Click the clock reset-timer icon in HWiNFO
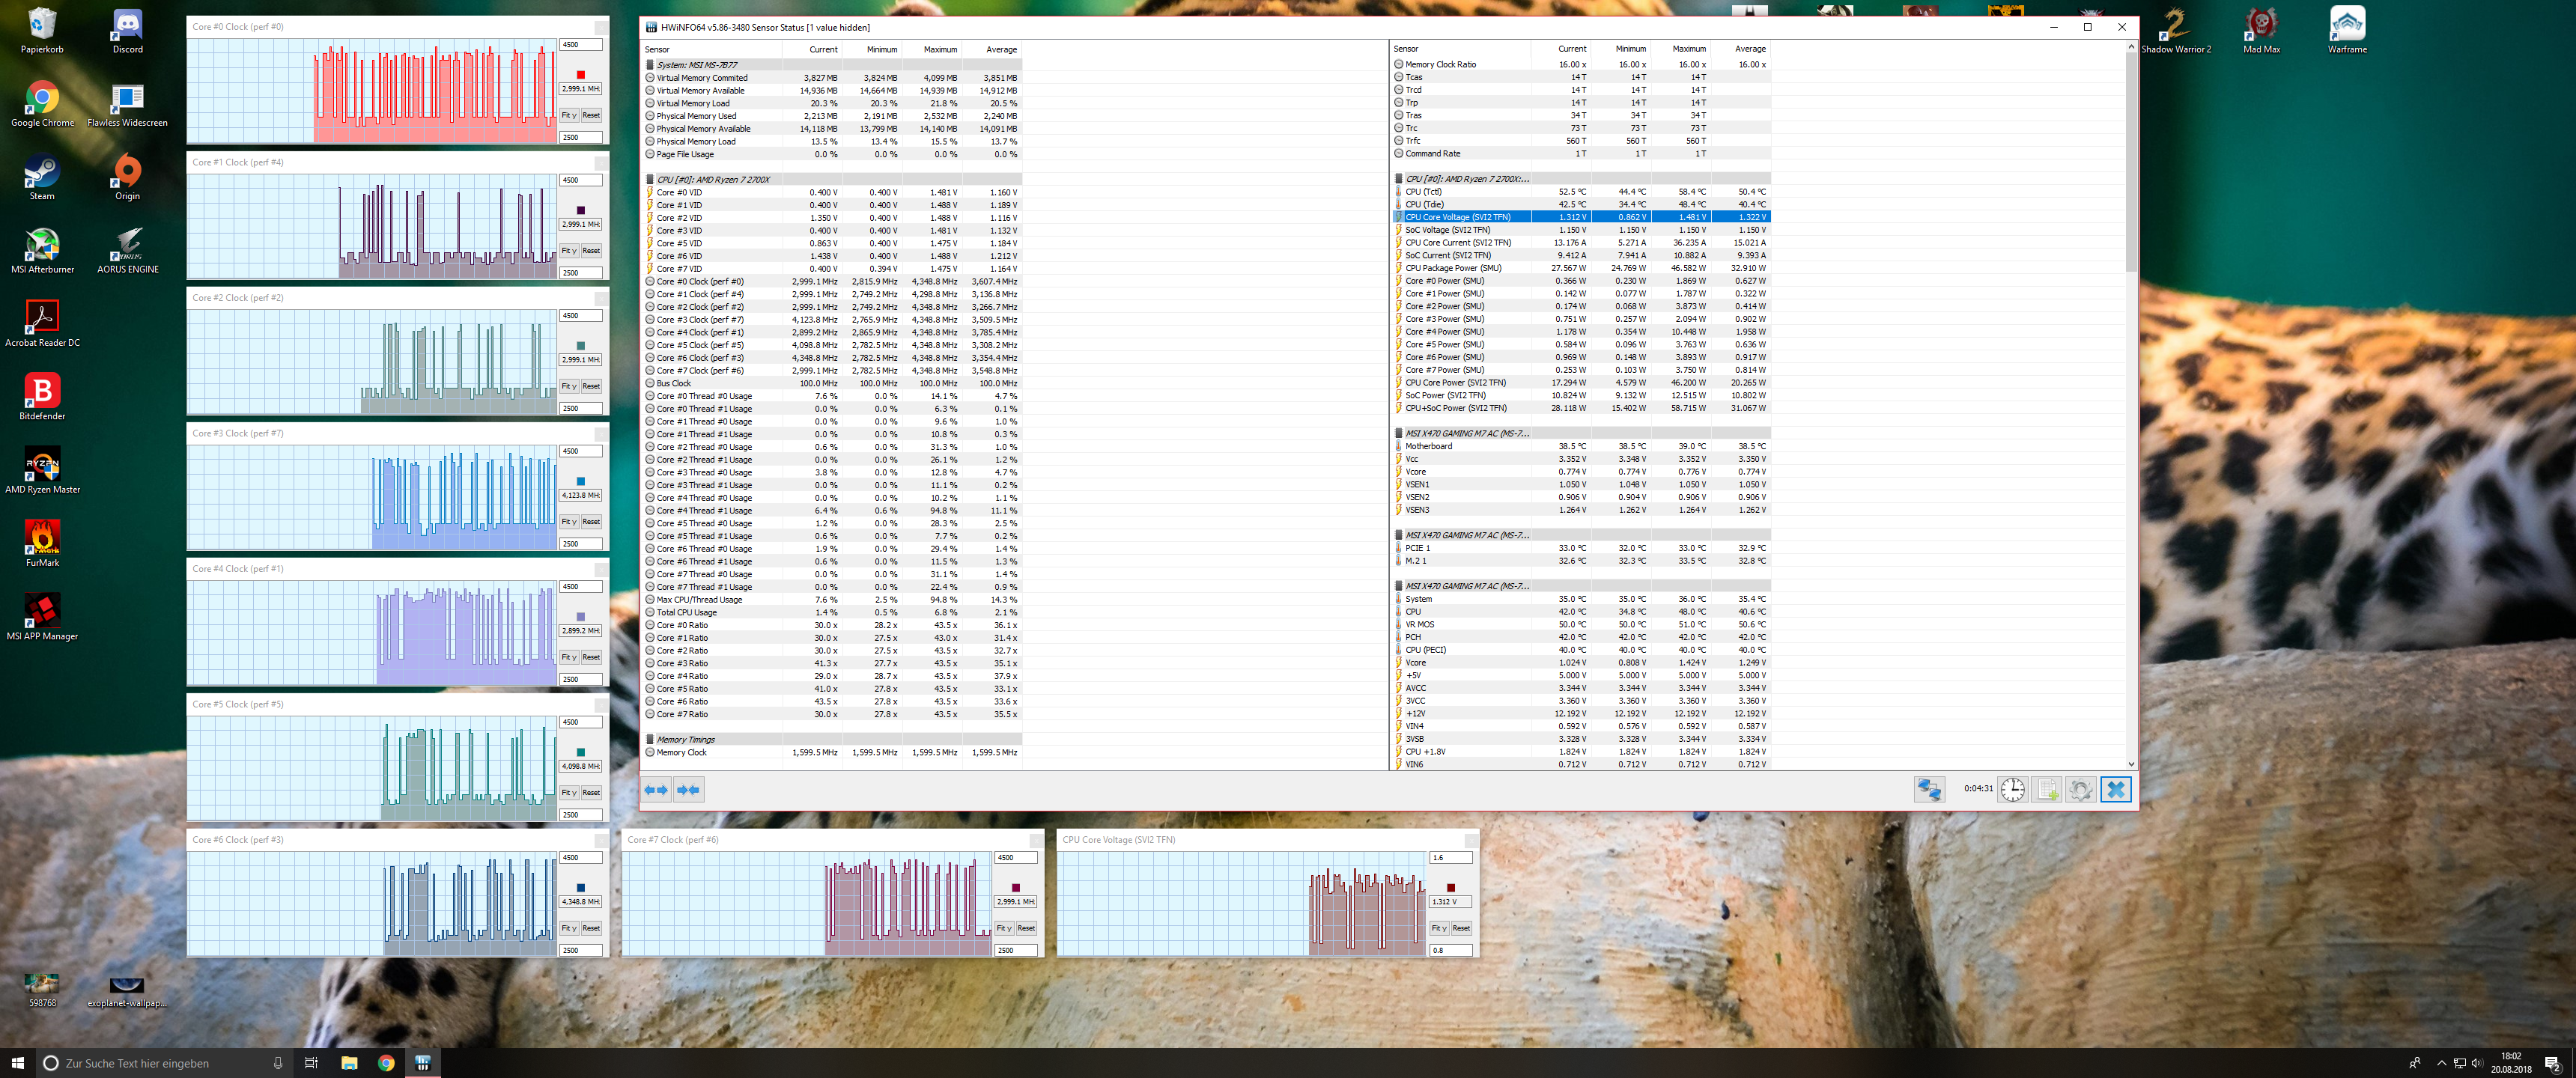This screenshot has width=2576, height=1078. tap(2012, 789)
